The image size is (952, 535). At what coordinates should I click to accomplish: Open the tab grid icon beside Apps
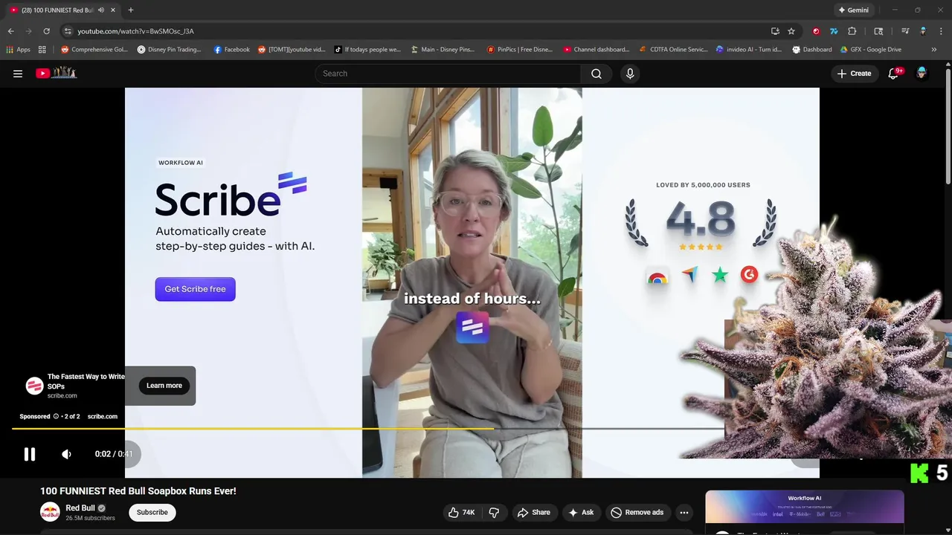tap(42, 50)
